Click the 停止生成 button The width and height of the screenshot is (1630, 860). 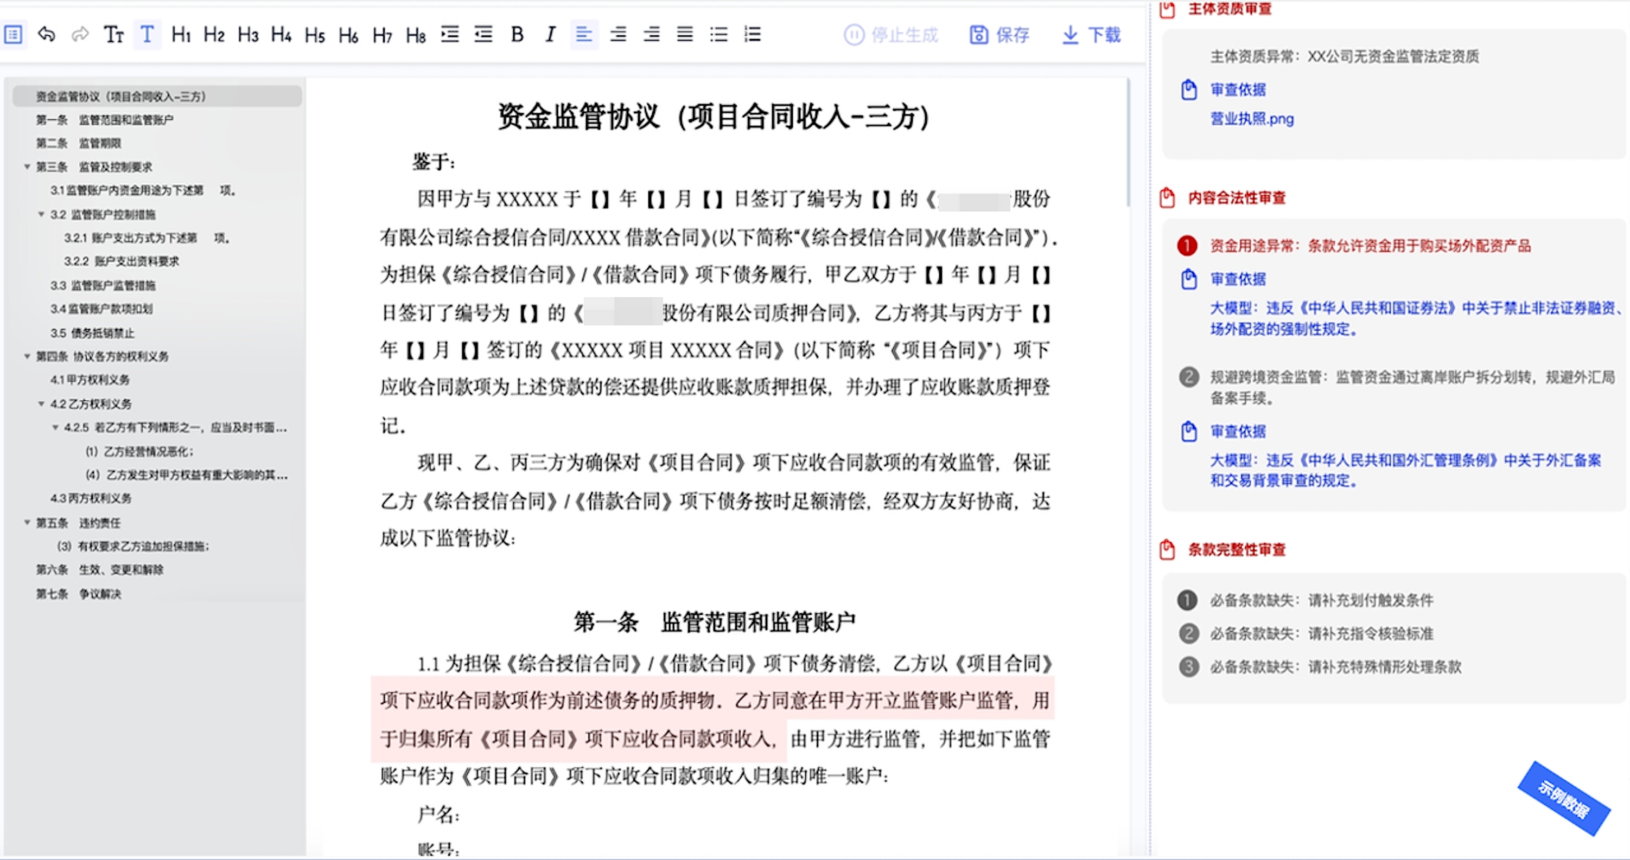point(892,35)
